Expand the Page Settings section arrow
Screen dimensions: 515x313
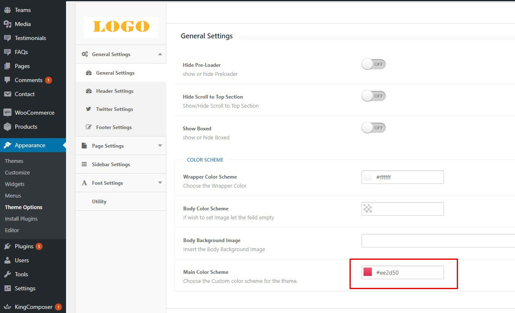(x=160, y=146)
